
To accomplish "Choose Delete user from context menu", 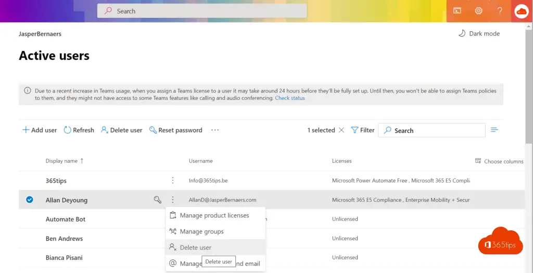I will (x=196, y=248).
